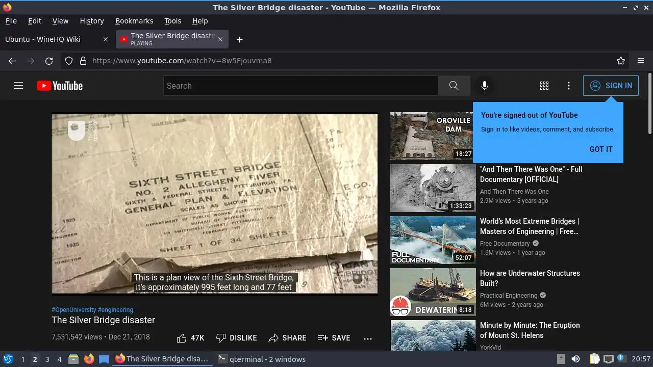653x367 pixels.
Task: Click the Mount St. Helens eruption thumbnail
Action: tap(433, 335)
